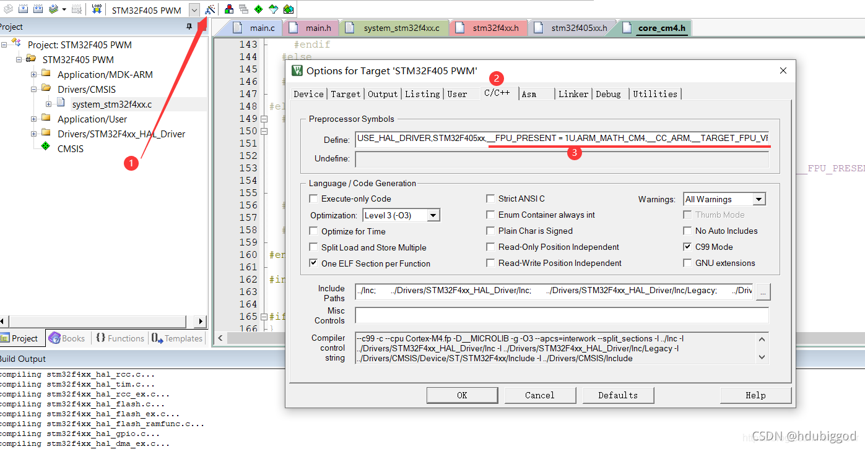
Task: Enable the Optimize for Time checkbox
Action: (313, 231)
